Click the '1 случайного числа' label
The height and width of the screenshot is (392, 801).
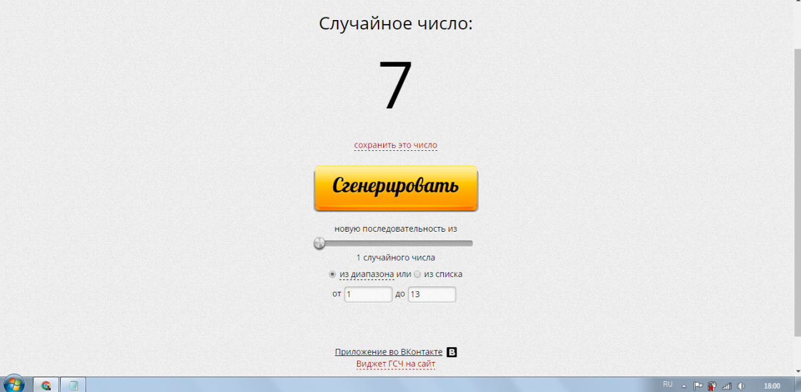point(396,258)
